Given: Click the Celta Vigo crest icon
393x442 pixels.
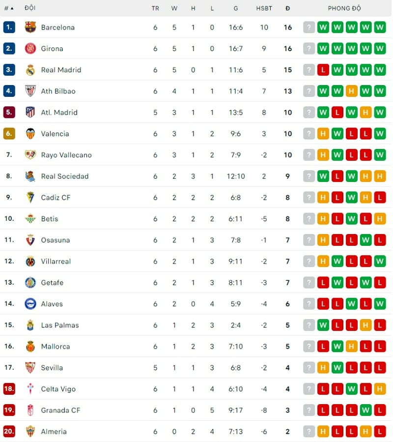Looking at the screenshot, I should point(30,389).
